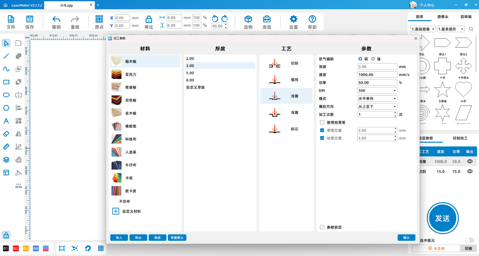Image resolution: width=479 pixels, height=256 pixels.
Task: Select the ellipse drawing tool
Action: point(6,95)
